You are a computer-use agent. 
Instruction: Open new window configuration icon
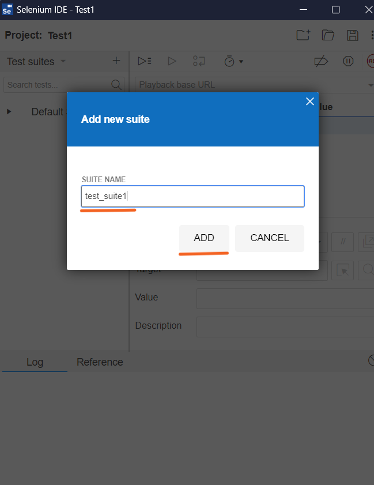[x=367, y=242]
